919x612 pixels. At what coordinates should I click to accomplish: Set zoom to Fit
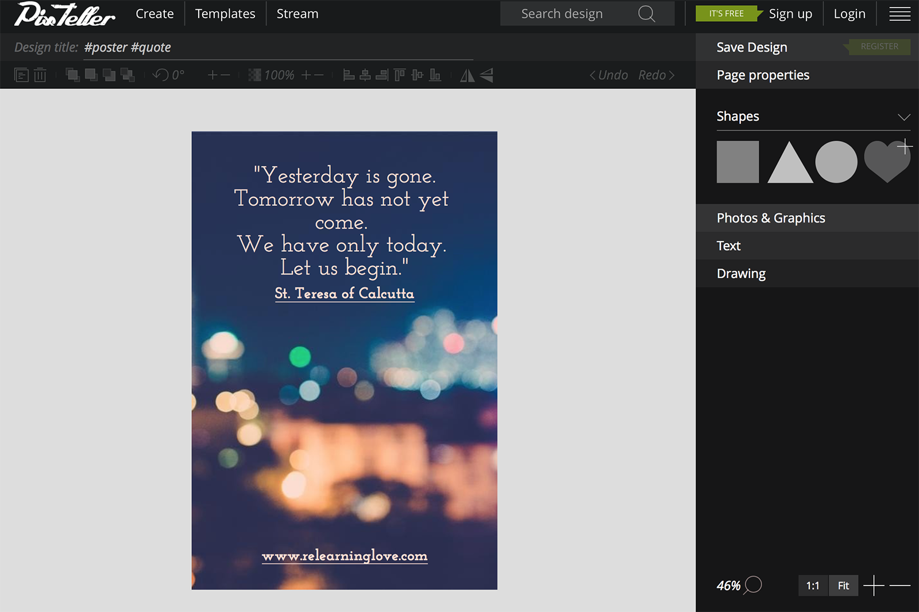[x=843, y=586]
